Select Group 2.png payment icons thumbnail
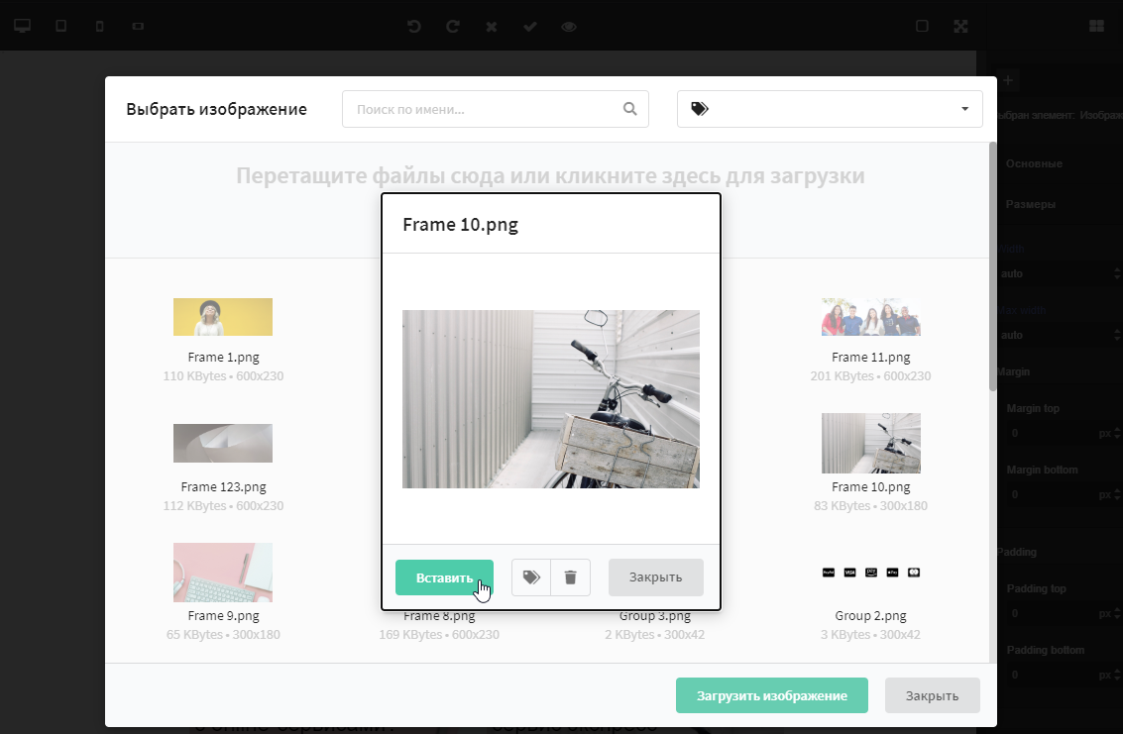The height and width of the screenshot is (734, 1123). (871, 573)
